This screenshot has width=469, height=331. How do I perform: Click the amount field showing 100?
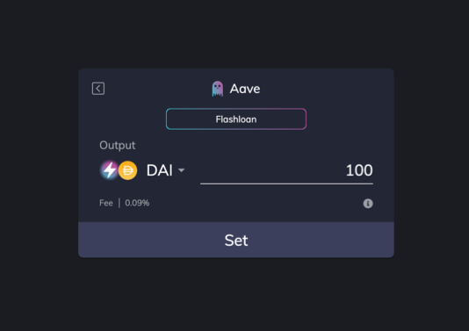(286, 170)
